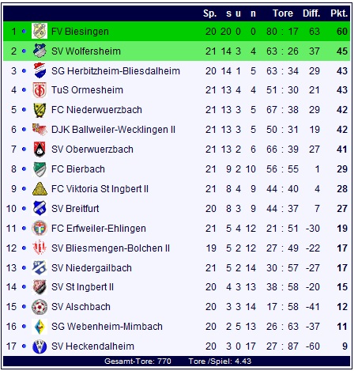The width and height of the screenshot is (358, 371).
Task: Select the SV Oberwuerzbach club emblem
Action: coord(40,150)
